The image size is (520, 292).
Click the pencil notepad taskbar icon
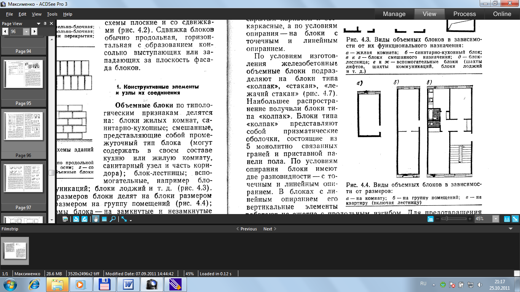(x=175, y=284)
